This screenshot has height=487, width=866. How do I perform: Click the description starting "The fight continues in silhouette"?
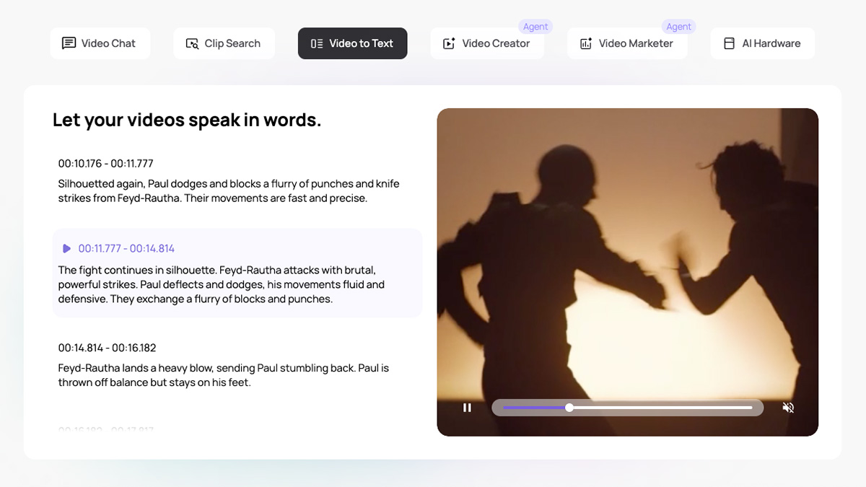[x=222, y=285]
